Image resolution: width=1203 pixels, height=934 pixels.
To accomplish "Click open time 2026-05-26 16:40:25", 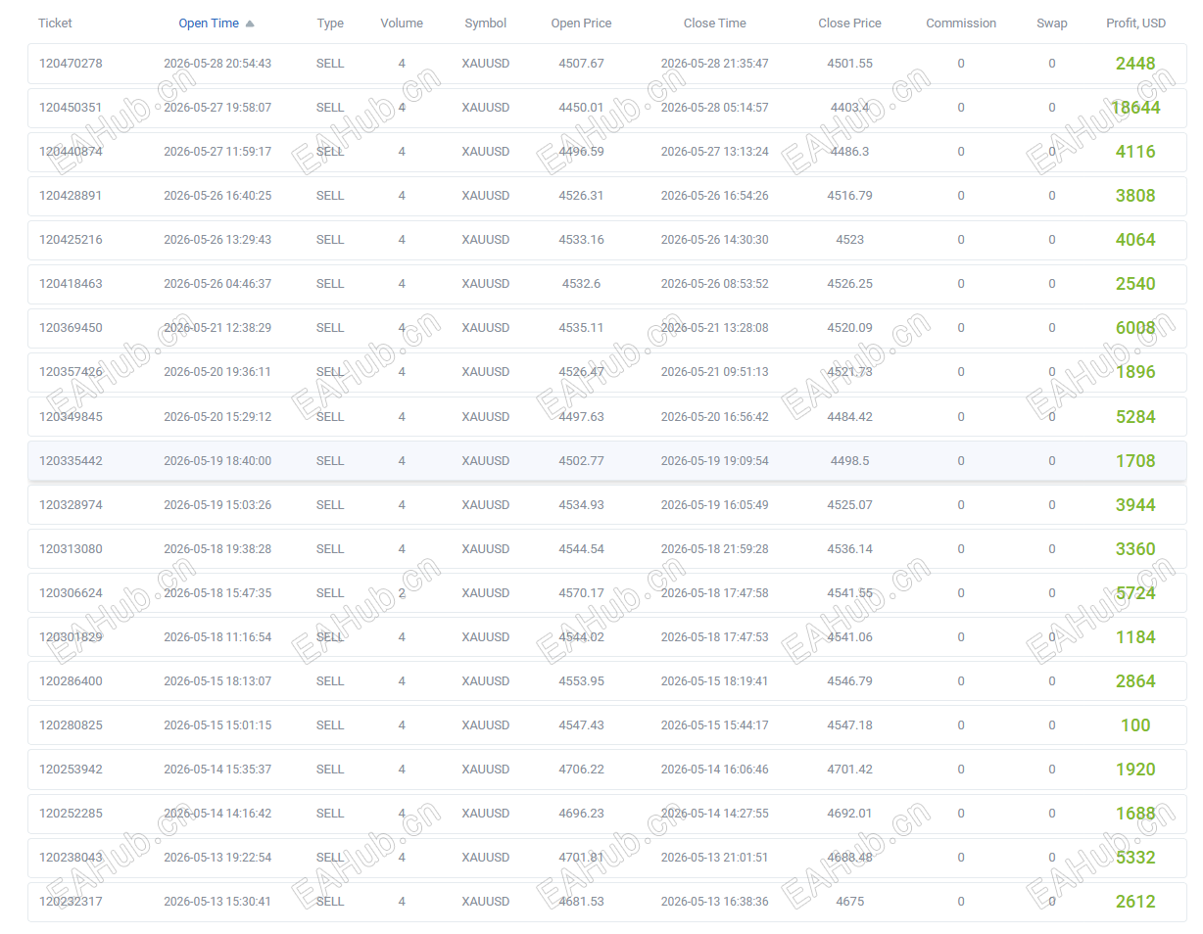I will (x=217, y=196).
